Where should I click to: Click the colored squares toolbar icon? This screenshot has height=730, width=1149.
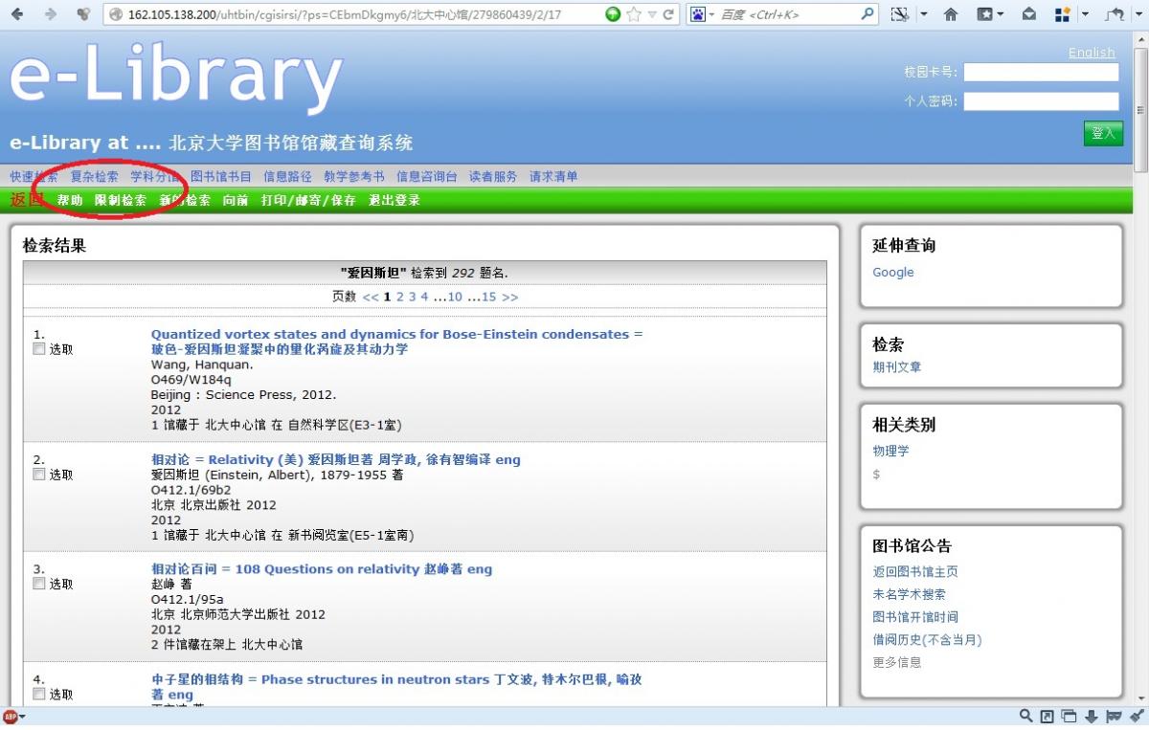(1062, 14)
